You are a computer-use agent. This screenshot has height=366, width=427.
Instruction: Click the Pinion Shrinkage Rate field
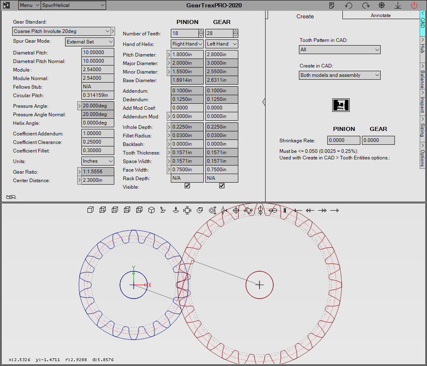[344, 140]
